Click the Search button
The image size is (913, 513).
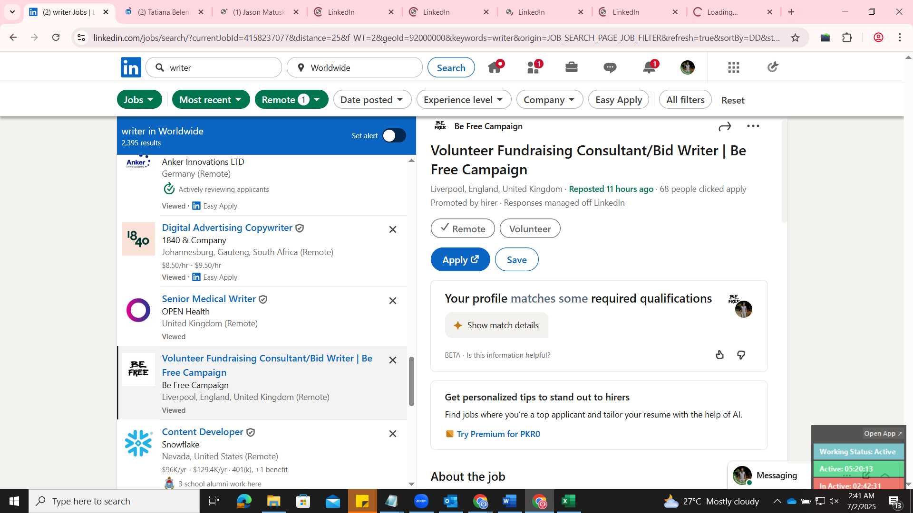click(451, 67)
